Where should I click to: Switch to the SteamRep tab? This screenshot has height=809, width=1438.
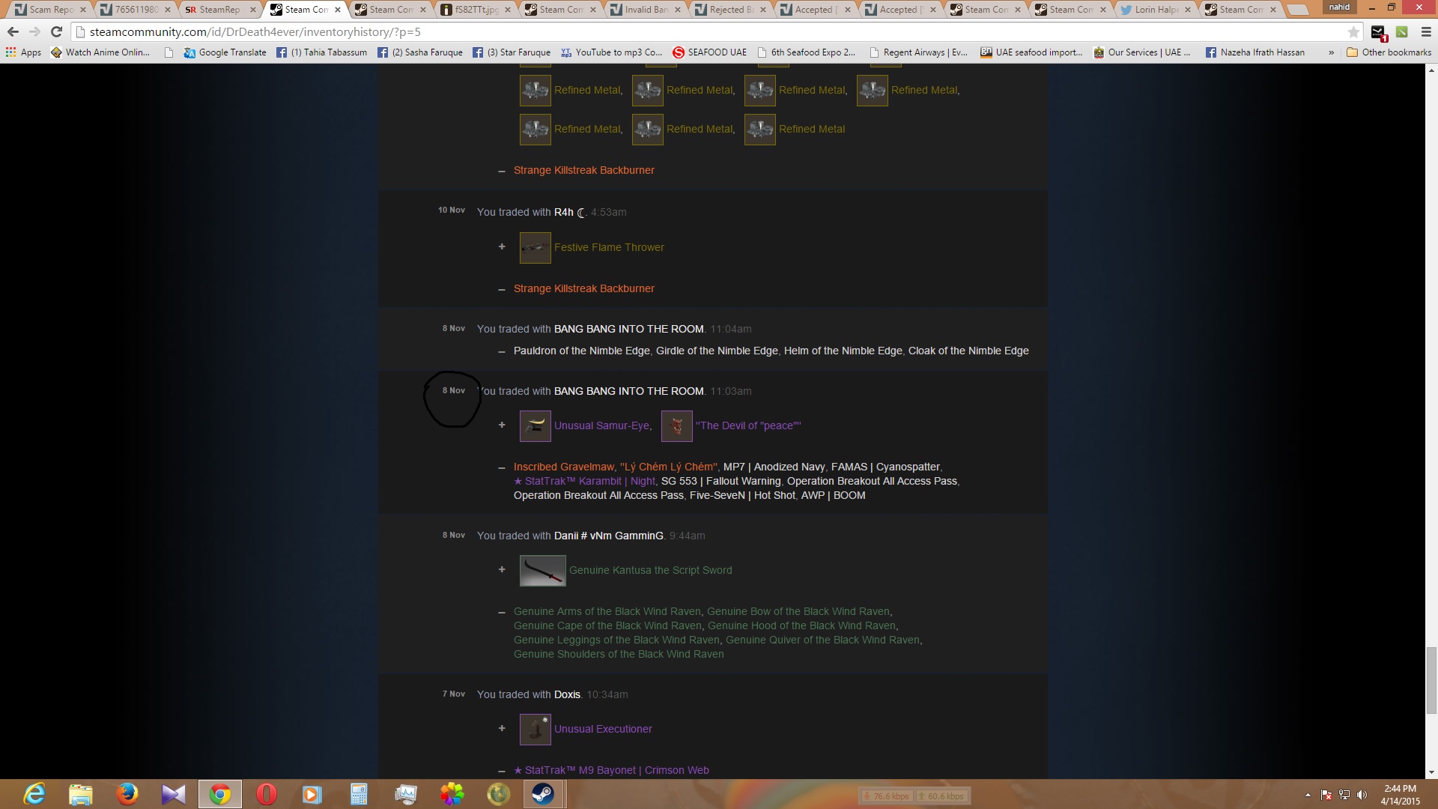pos(219,10)
